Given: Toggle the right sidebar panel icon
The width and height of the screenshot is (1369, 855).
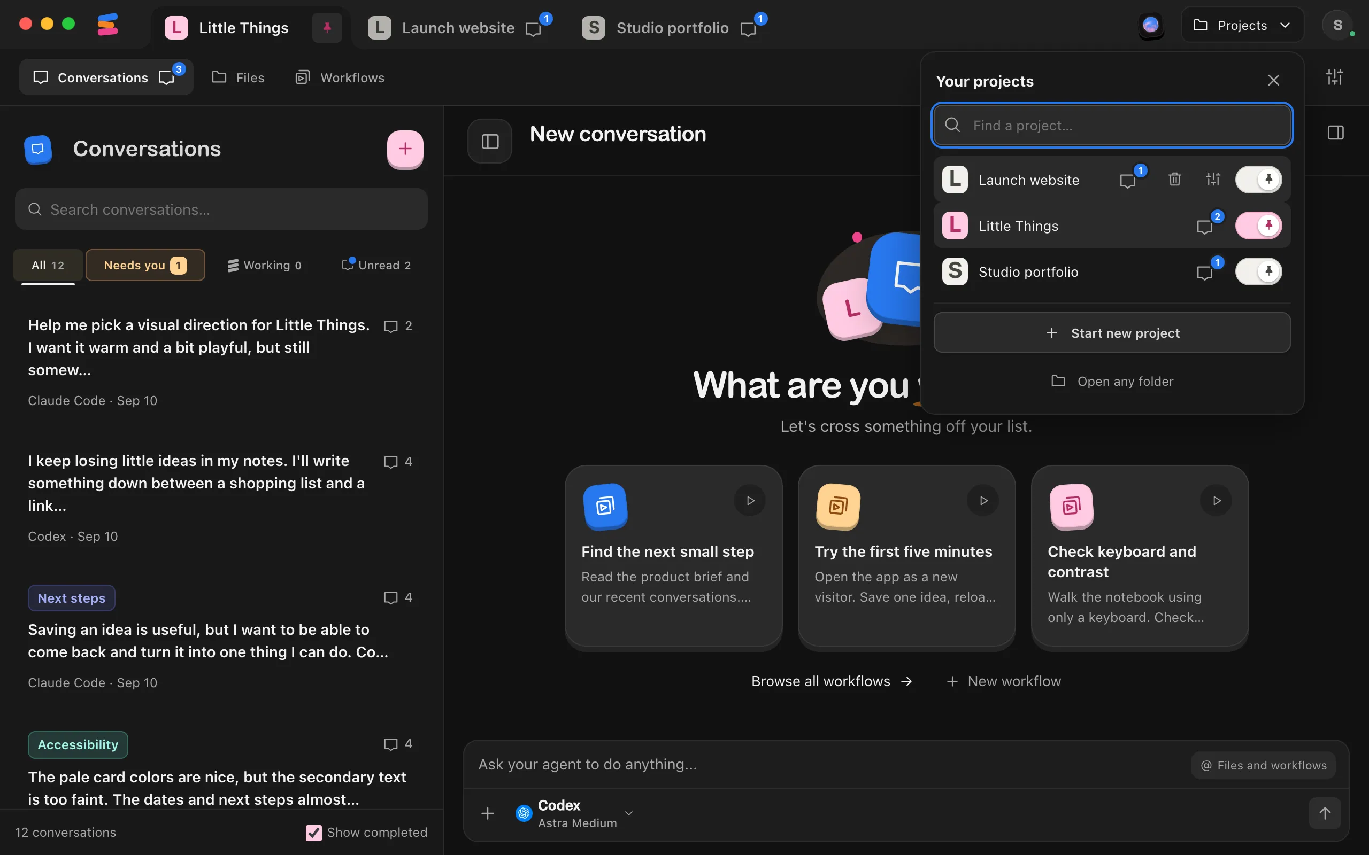Looking at the screenshot, I should pos(1336,133).
